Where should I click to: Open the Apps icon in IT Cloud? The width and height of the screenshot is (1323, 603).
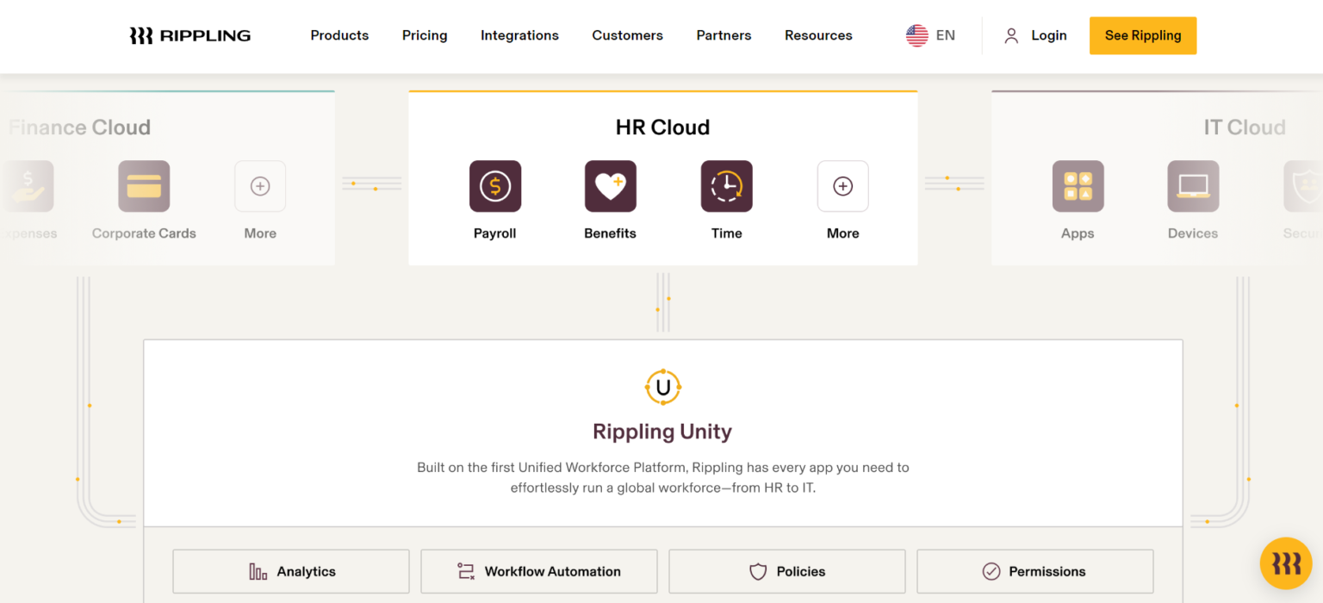pos(1078,186)
